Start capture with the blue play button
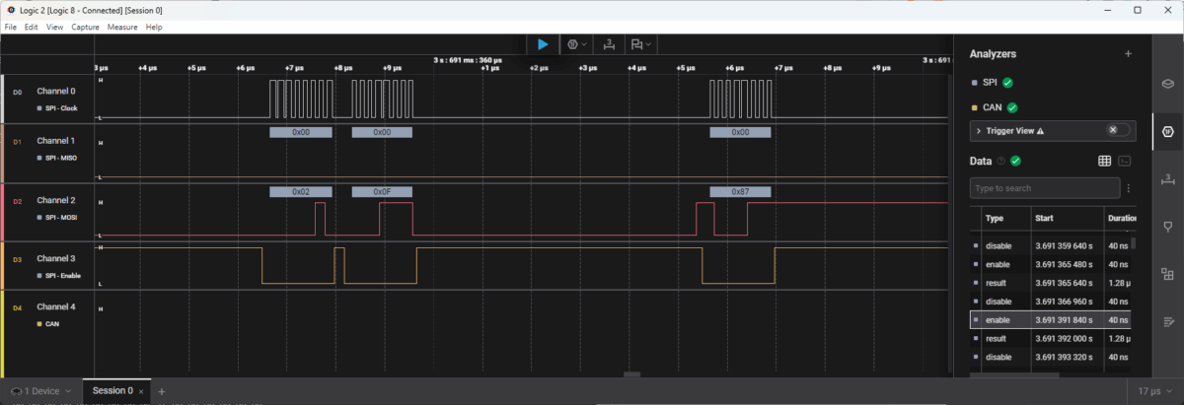This screenshot has width=1184, height=405. point(543,44)
